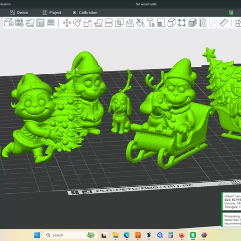Image resolution: width=241 pixels, height=241 pixels.
Task: Click the green icon at title bar right
Action: coord(231,13)
